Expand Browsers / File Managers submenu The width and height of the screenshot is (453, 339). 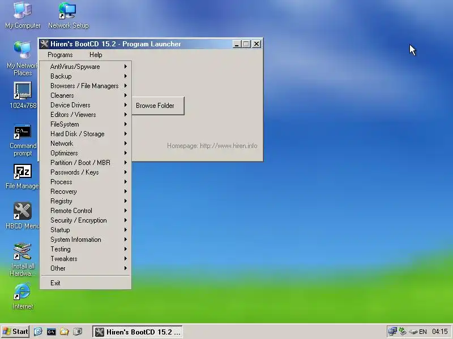click(x=86, y=86)
